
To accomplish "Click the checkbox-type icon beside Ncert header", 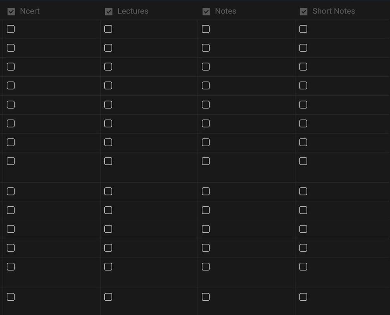I will (x=11, y=12).
